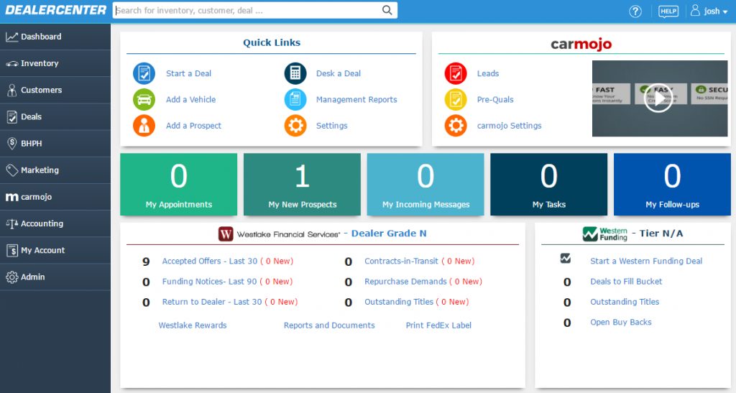Open Customers in the sidebar
Screen dimensions: 736x393
pos(55,90)
